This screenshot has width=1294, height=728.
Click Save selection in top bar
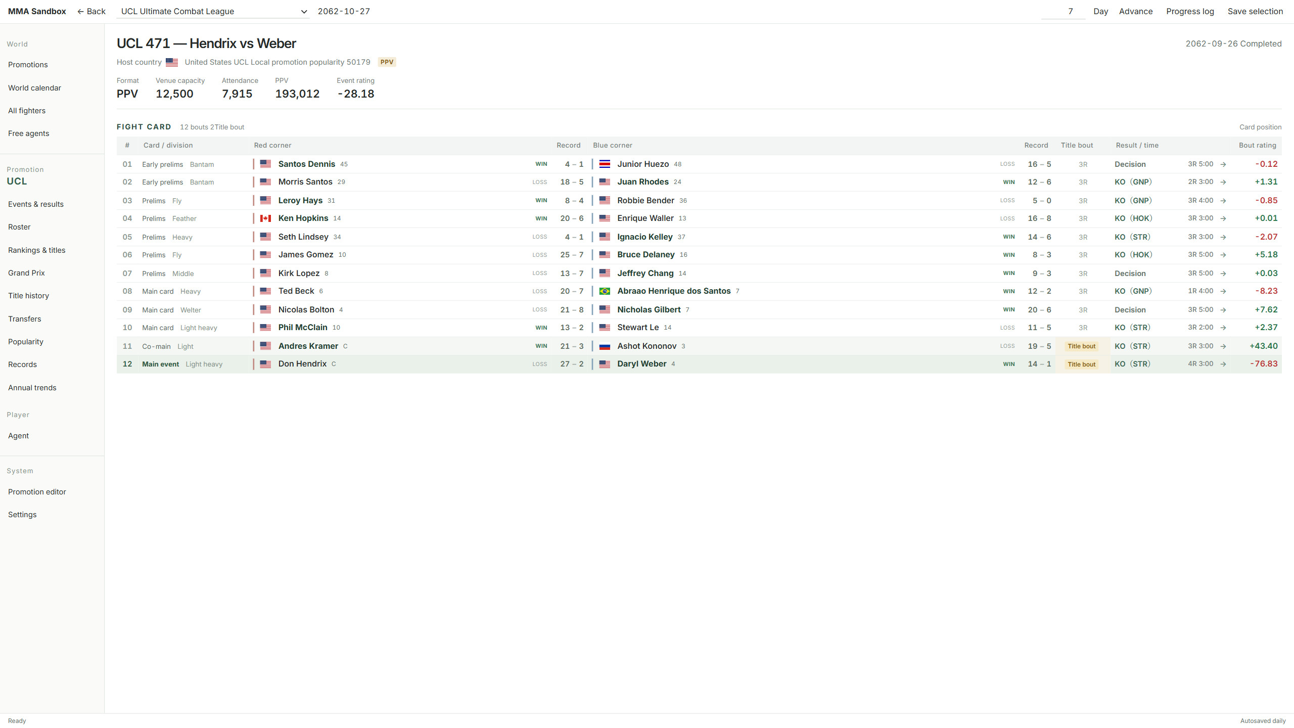(x=1255, y=11)
